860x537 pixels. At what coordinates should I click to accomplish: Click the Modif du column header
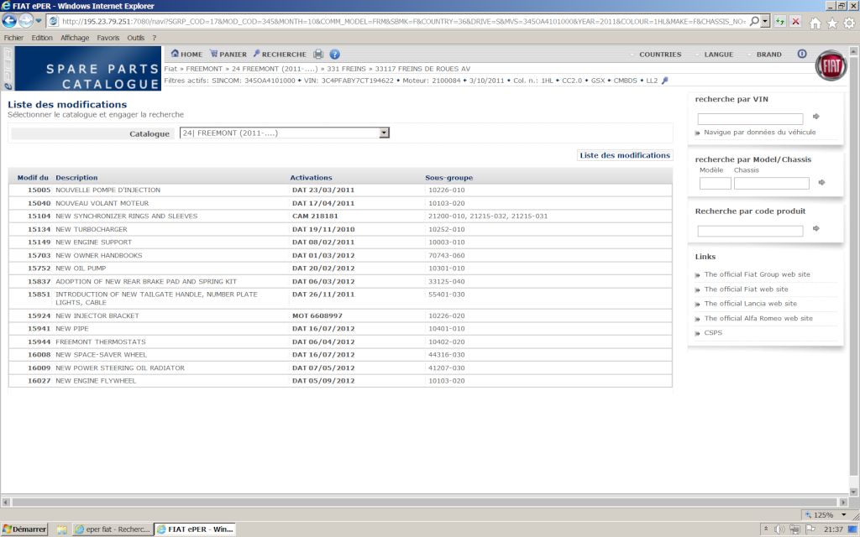33,178
